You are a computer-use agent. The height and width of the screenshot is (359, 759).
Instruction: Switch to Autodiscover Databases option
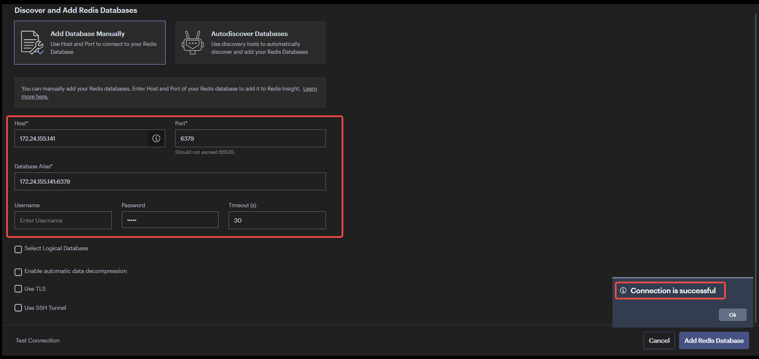point(250,43)
